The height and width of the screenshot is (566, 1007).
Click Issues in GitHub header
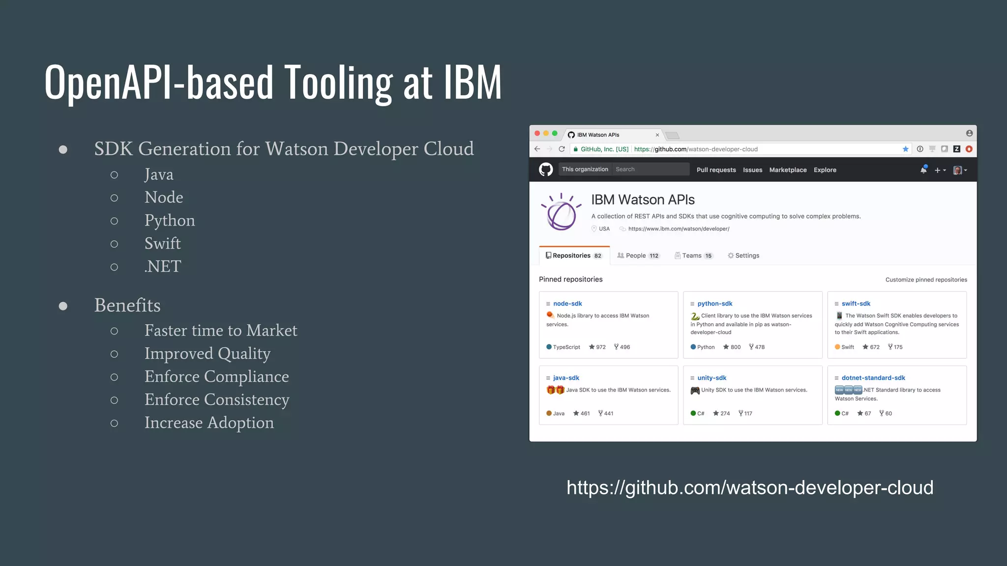(753, 170)
